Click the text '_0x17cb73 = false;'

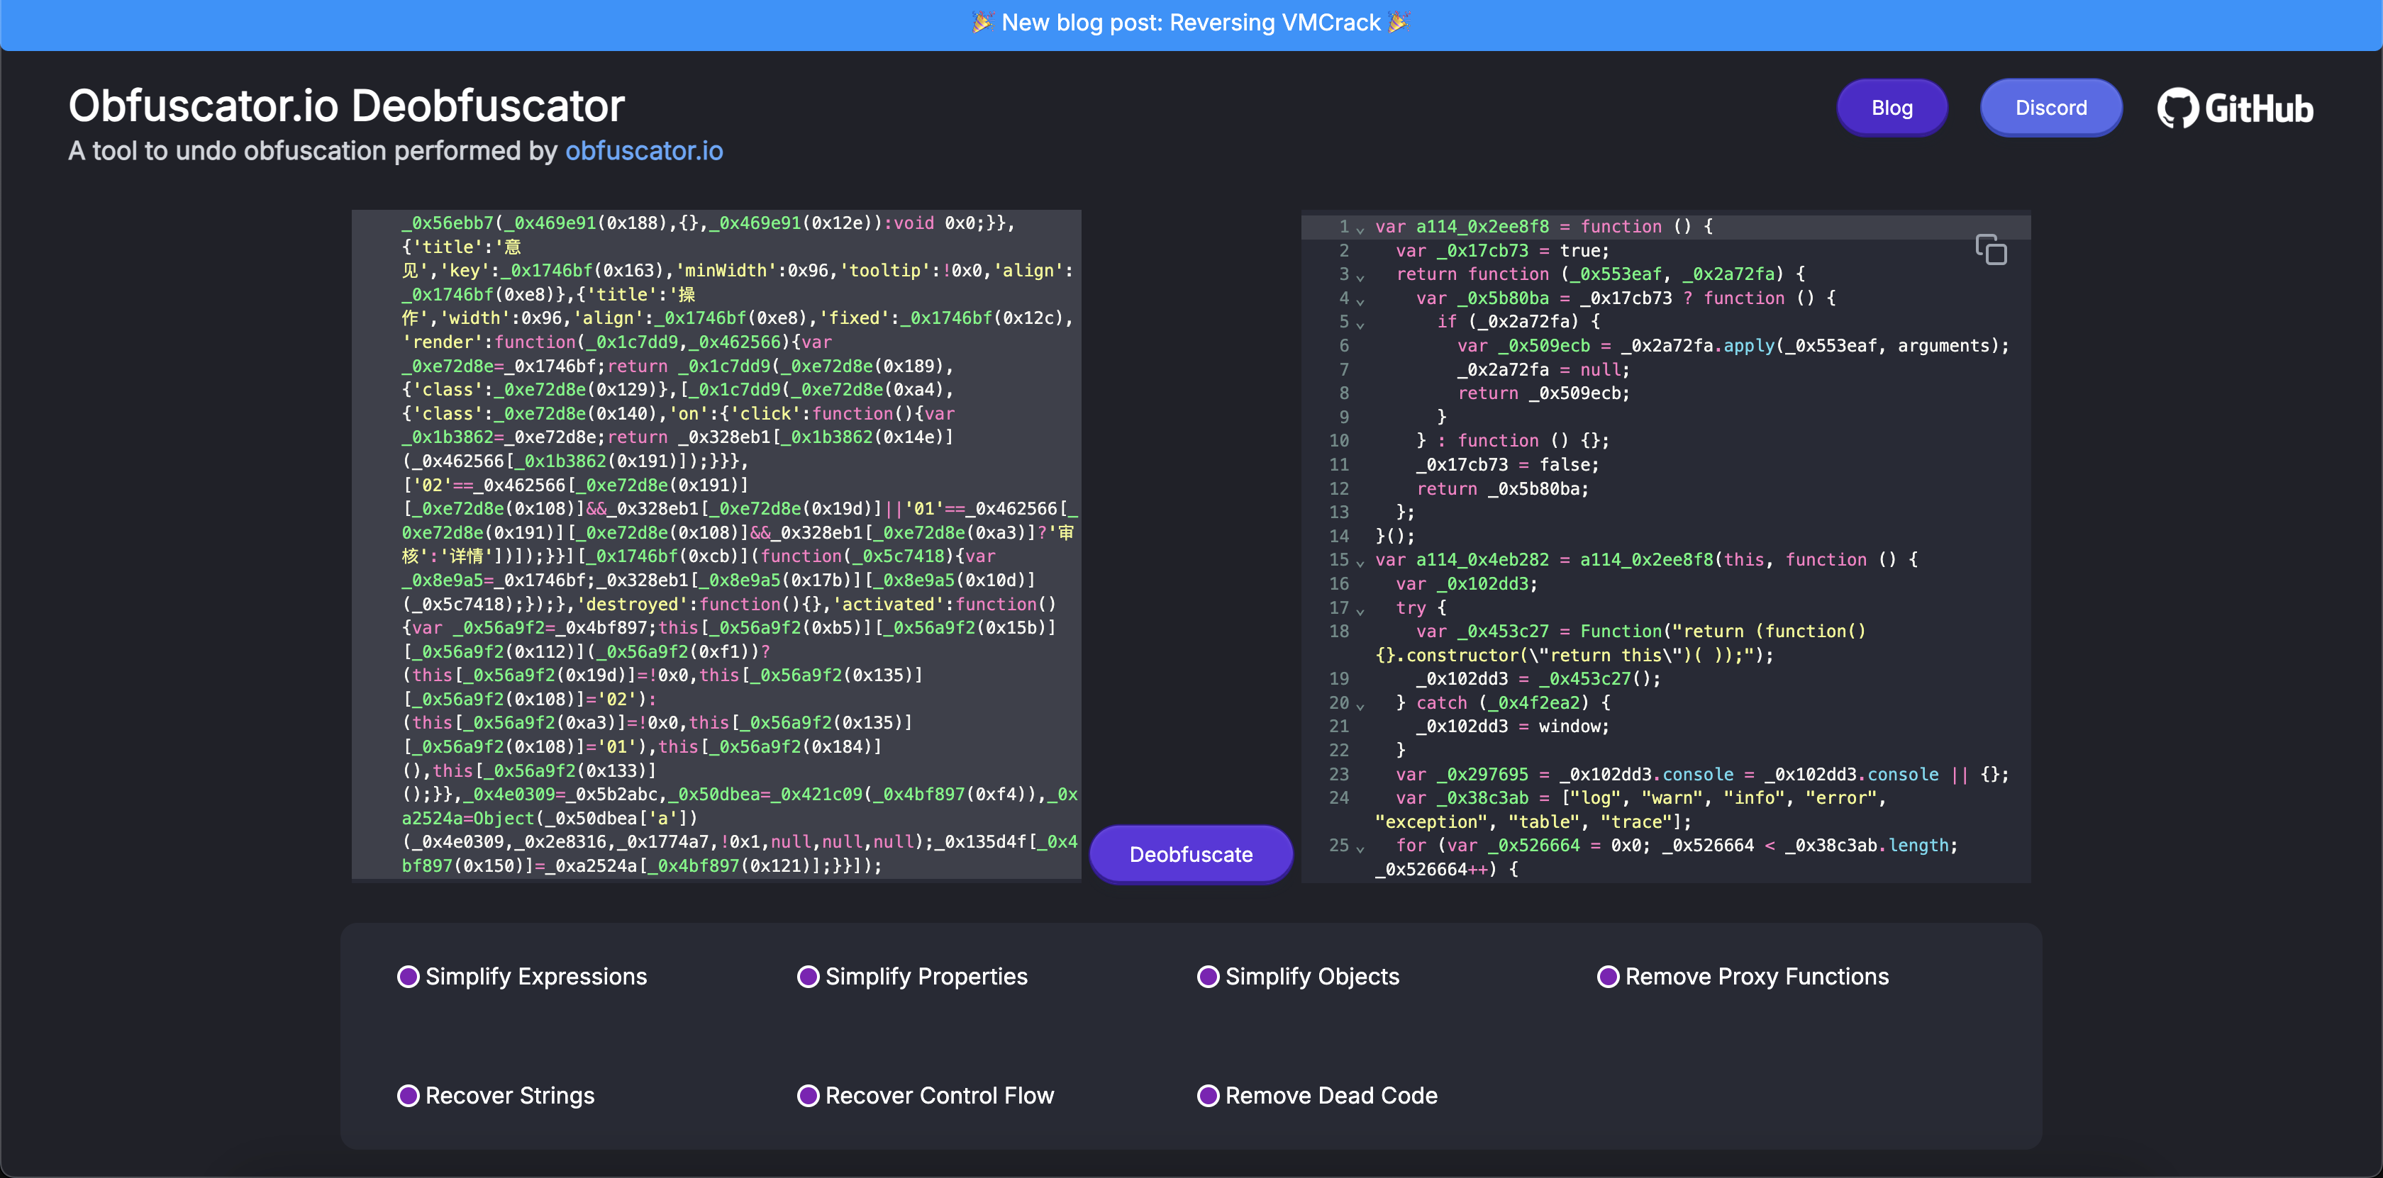[1508, 465]
